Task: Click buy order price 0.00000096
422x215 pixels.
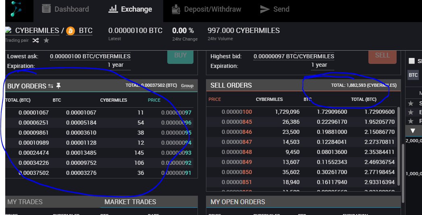Action: click(176, 123)
